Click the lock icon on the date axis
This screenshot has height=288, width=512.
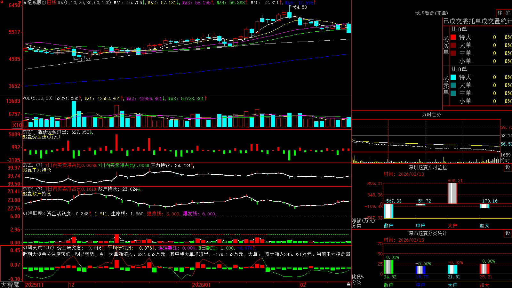click(x=348, y=284)
